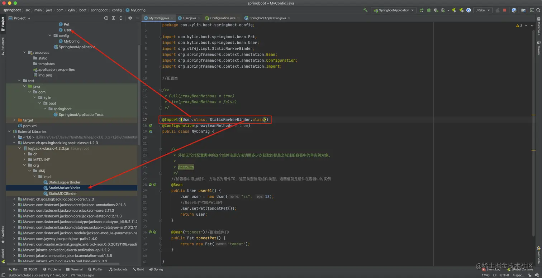The width and height of the screenshot is (542, 278).
Task: Run with coverage via the shield icon
Action: tap(436, 10)
